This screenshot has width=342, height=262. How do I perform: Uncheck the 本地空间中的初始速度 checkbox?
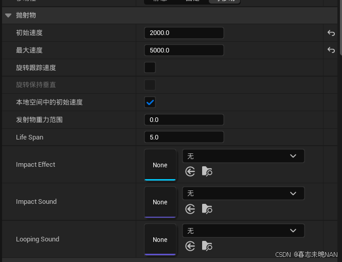tap(150, 102)
